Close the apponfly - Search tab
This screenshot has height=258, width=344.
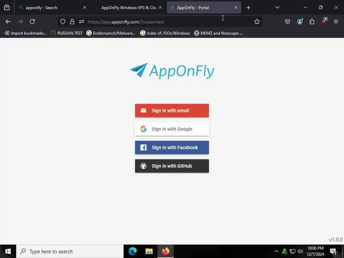coord(85,7)
